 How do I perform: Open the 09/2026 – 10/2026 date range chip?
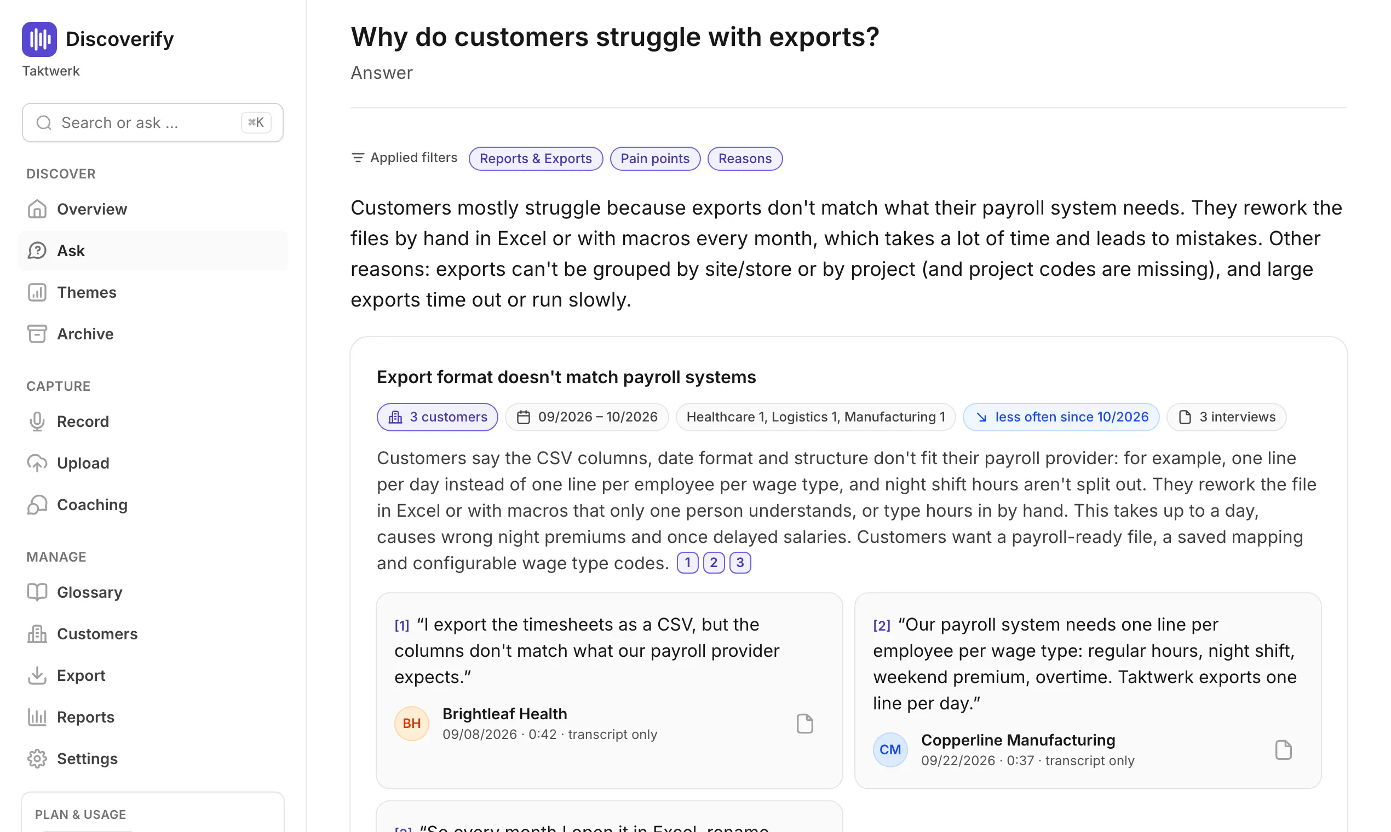(x=587, y=417)
